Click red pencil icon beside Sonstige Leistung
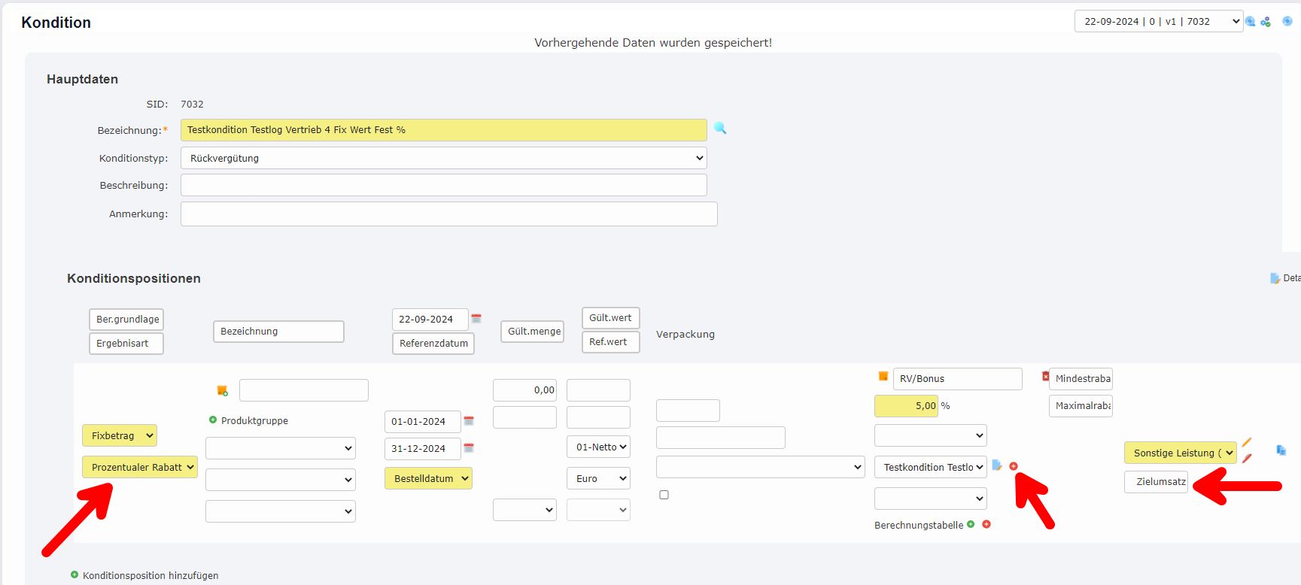The width and height of the screenshot is (1301, 585). [x=1247, y=458]
